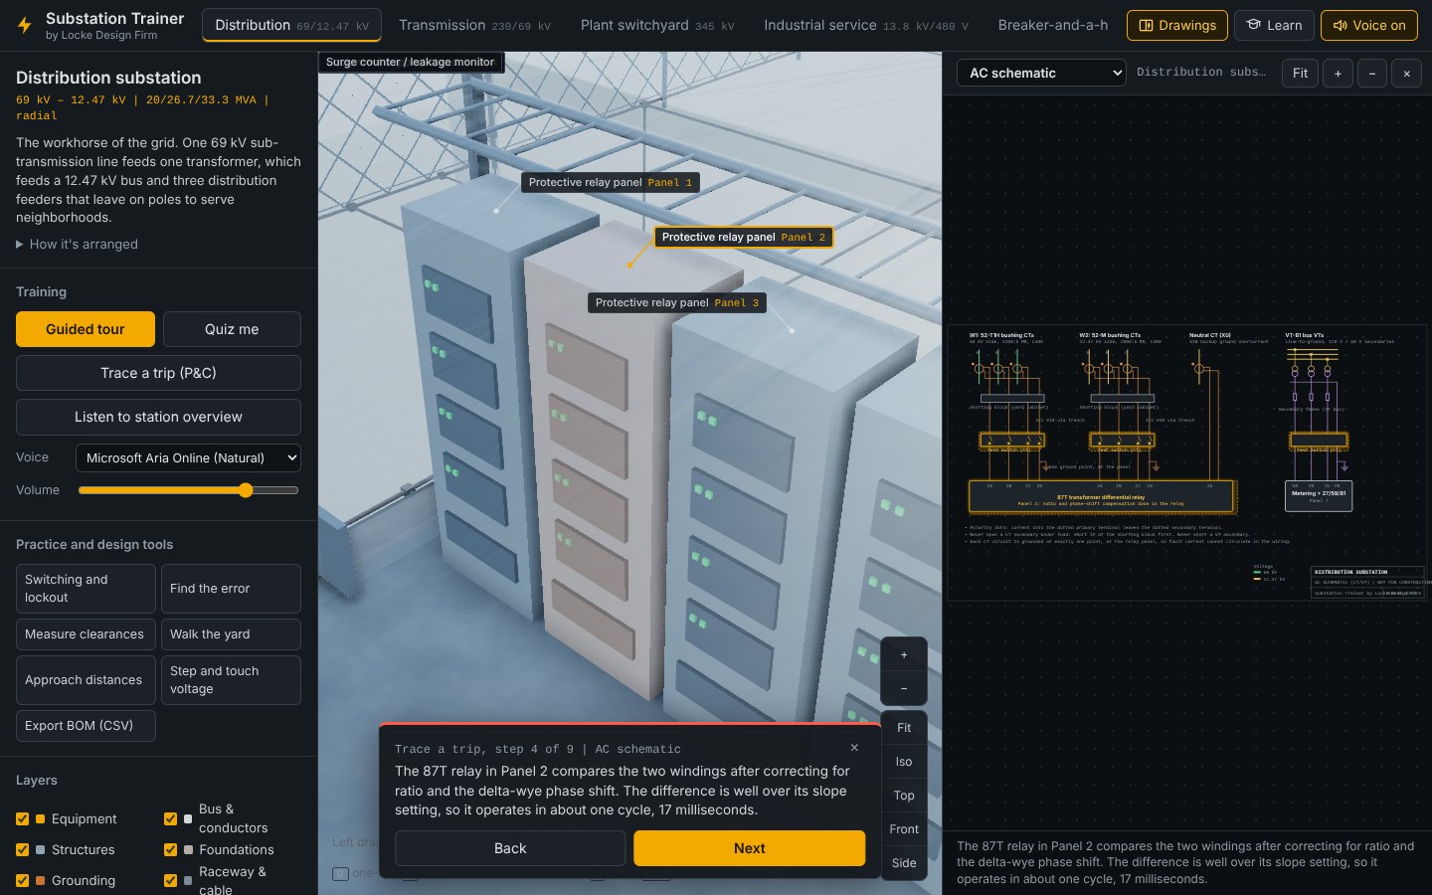1432x895 pixels.
Task: Click the Quiz me button
Action: [x=232, y=329]
